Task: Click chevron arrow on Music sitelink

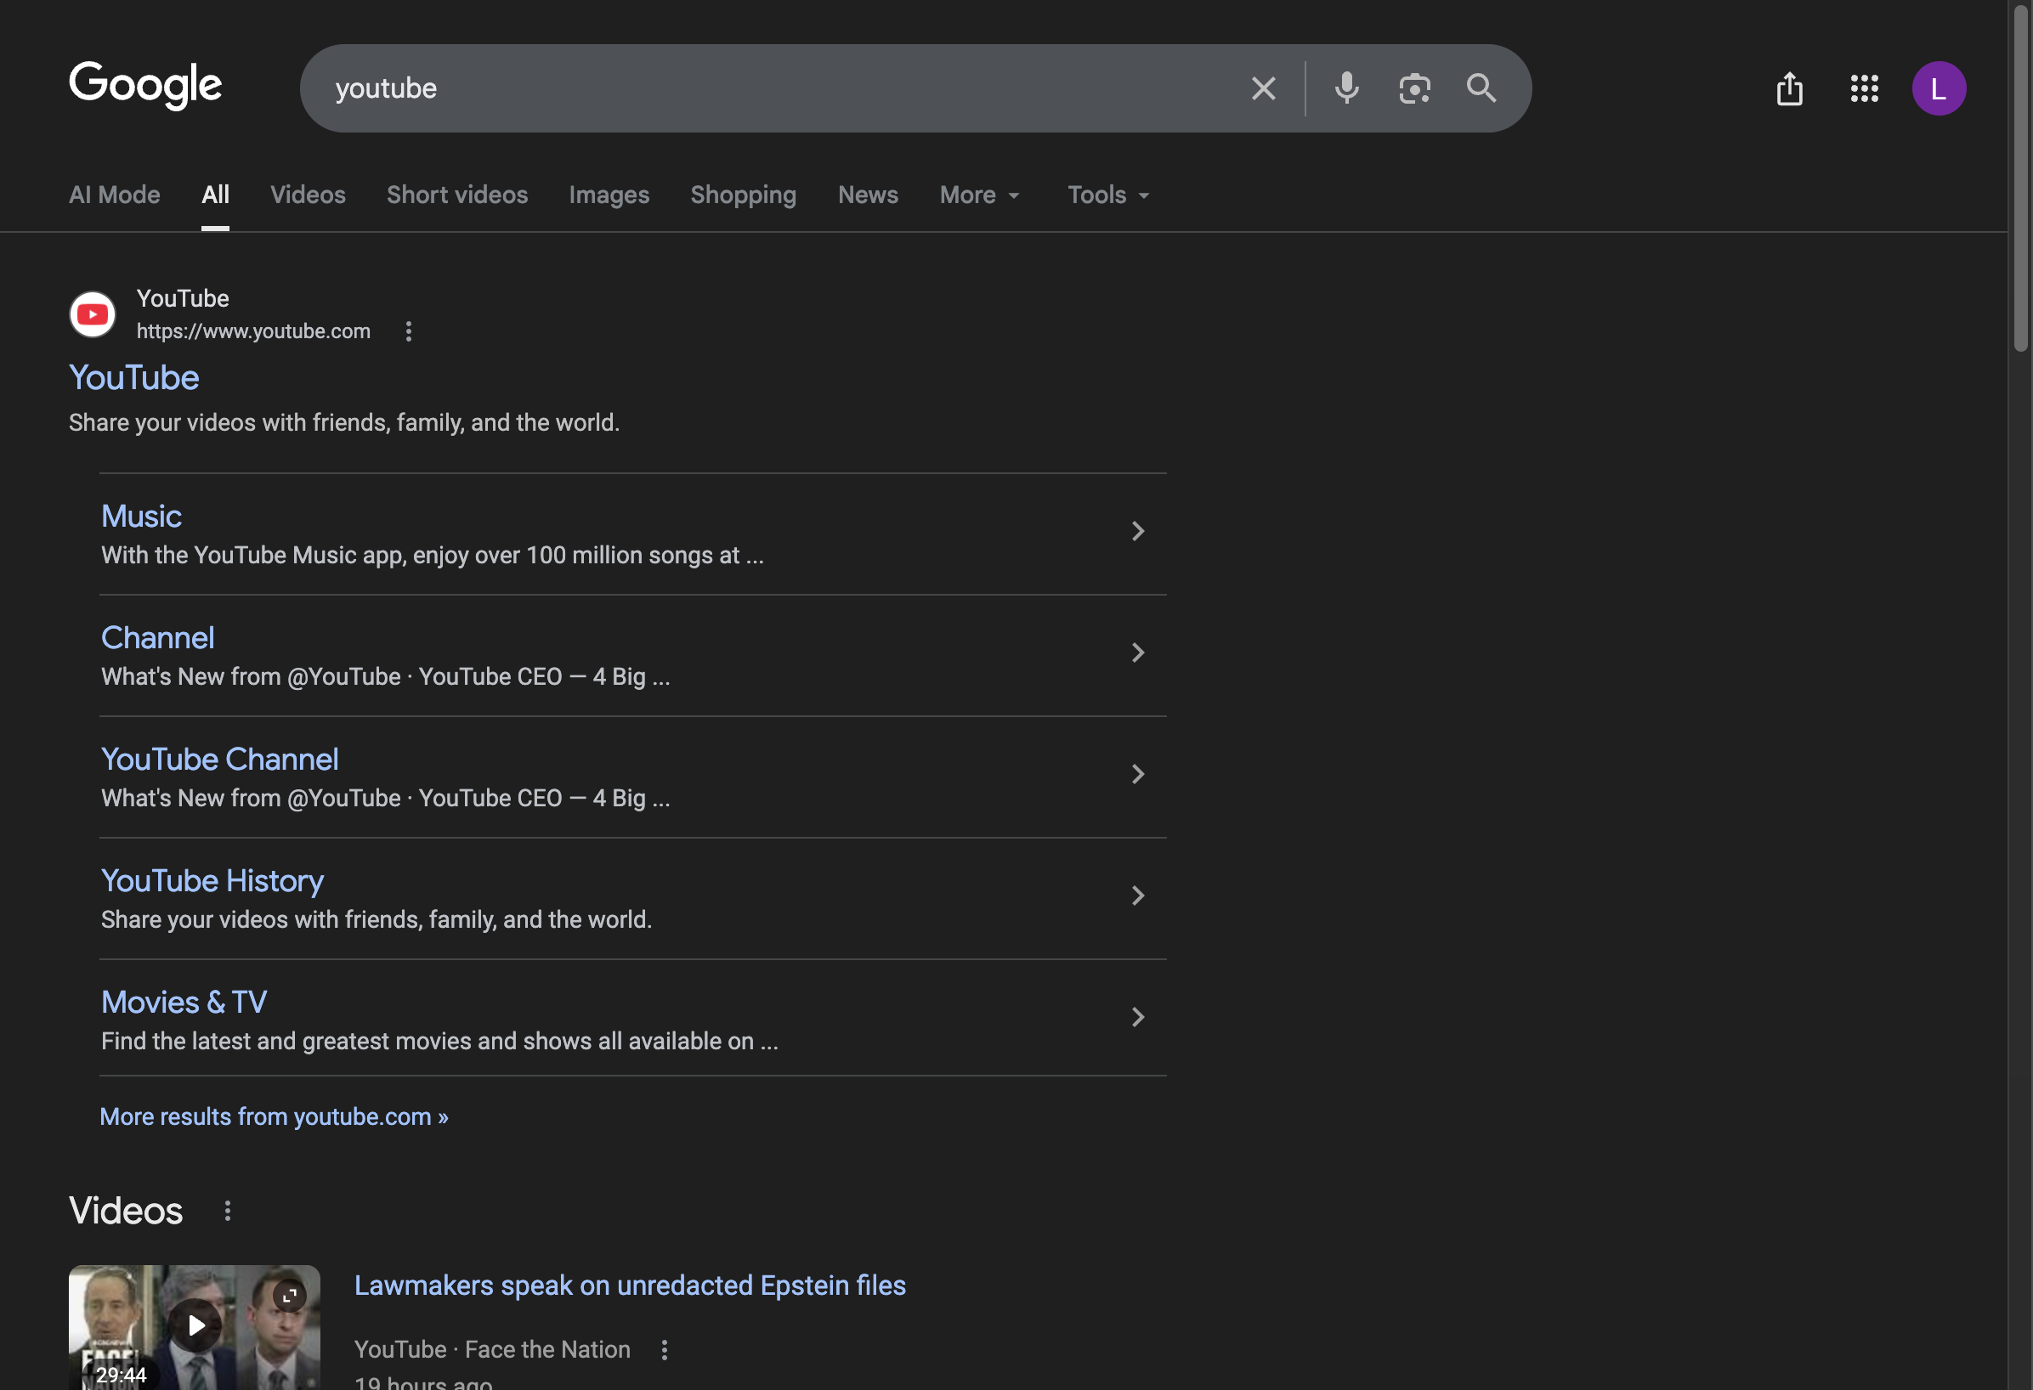Action: point(1137,531)
